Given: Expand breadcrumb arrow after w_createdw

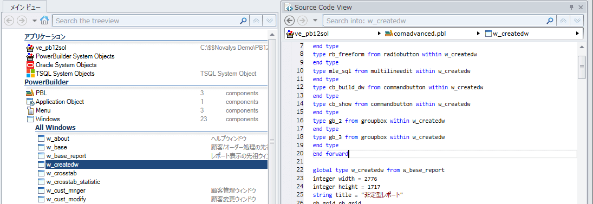Looking at the screenshot, I should (x=577, y=34).
